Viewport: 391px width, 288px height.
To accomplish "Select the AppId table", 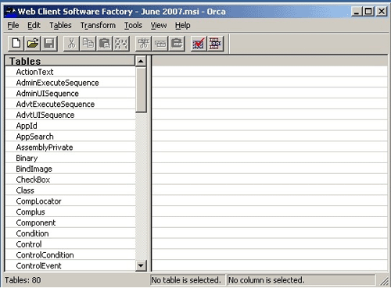I will 70,126.
